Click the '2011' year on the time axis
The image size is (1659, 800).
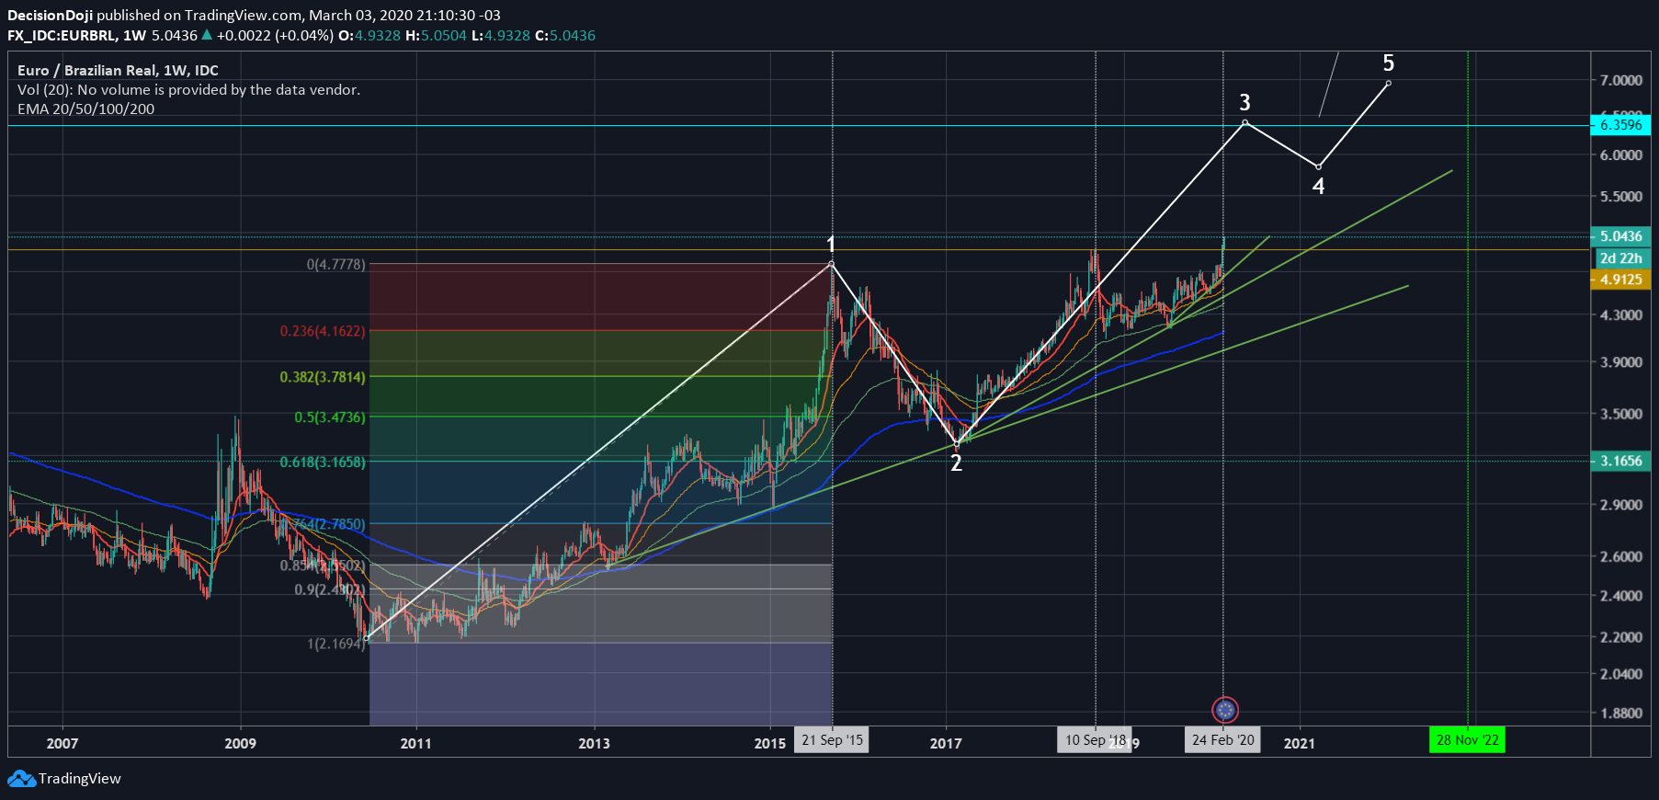click(x=415, y=744)
